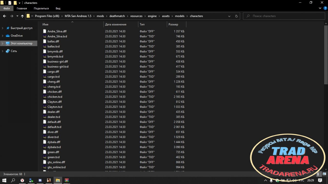Expand the Сеть tree node

coord(3,51)
